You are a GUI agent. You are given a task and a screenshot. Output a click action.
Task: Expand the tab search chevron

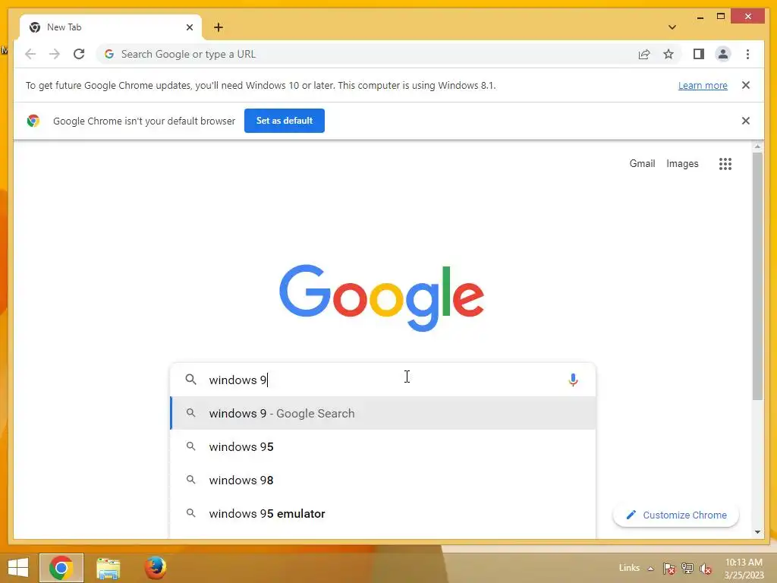(x=672, y=27)
